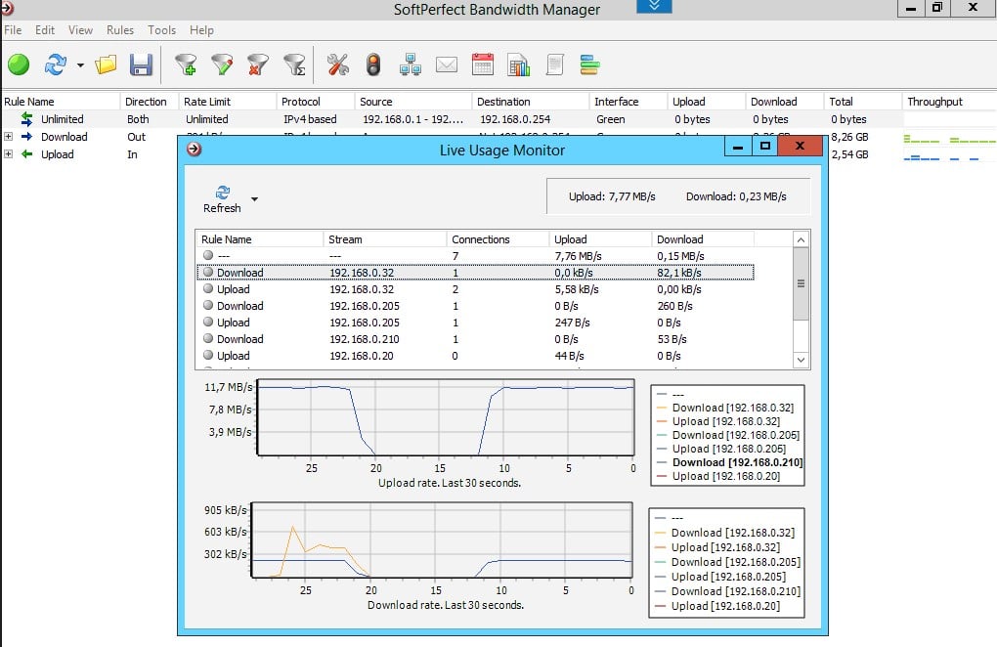Open the Tools menu
Image resolution: width=997 pixels, height=647 pixels.
pos(161,30)
